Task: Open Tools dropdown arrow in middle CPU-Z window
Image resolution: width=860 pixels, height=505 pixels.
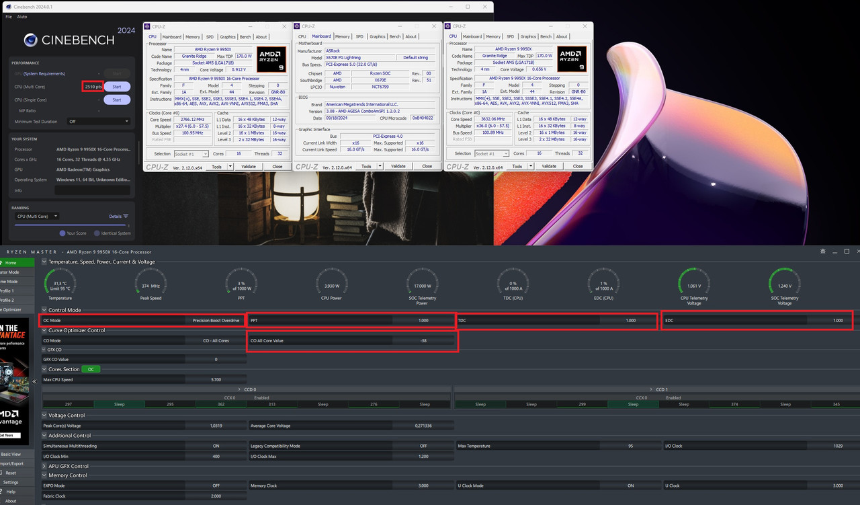Action: pos(380,166)
